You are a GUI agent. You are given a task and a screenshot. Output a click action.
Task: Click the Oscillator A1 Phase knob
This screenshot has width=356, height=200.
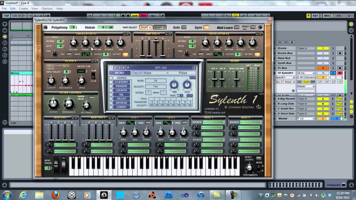85,43
